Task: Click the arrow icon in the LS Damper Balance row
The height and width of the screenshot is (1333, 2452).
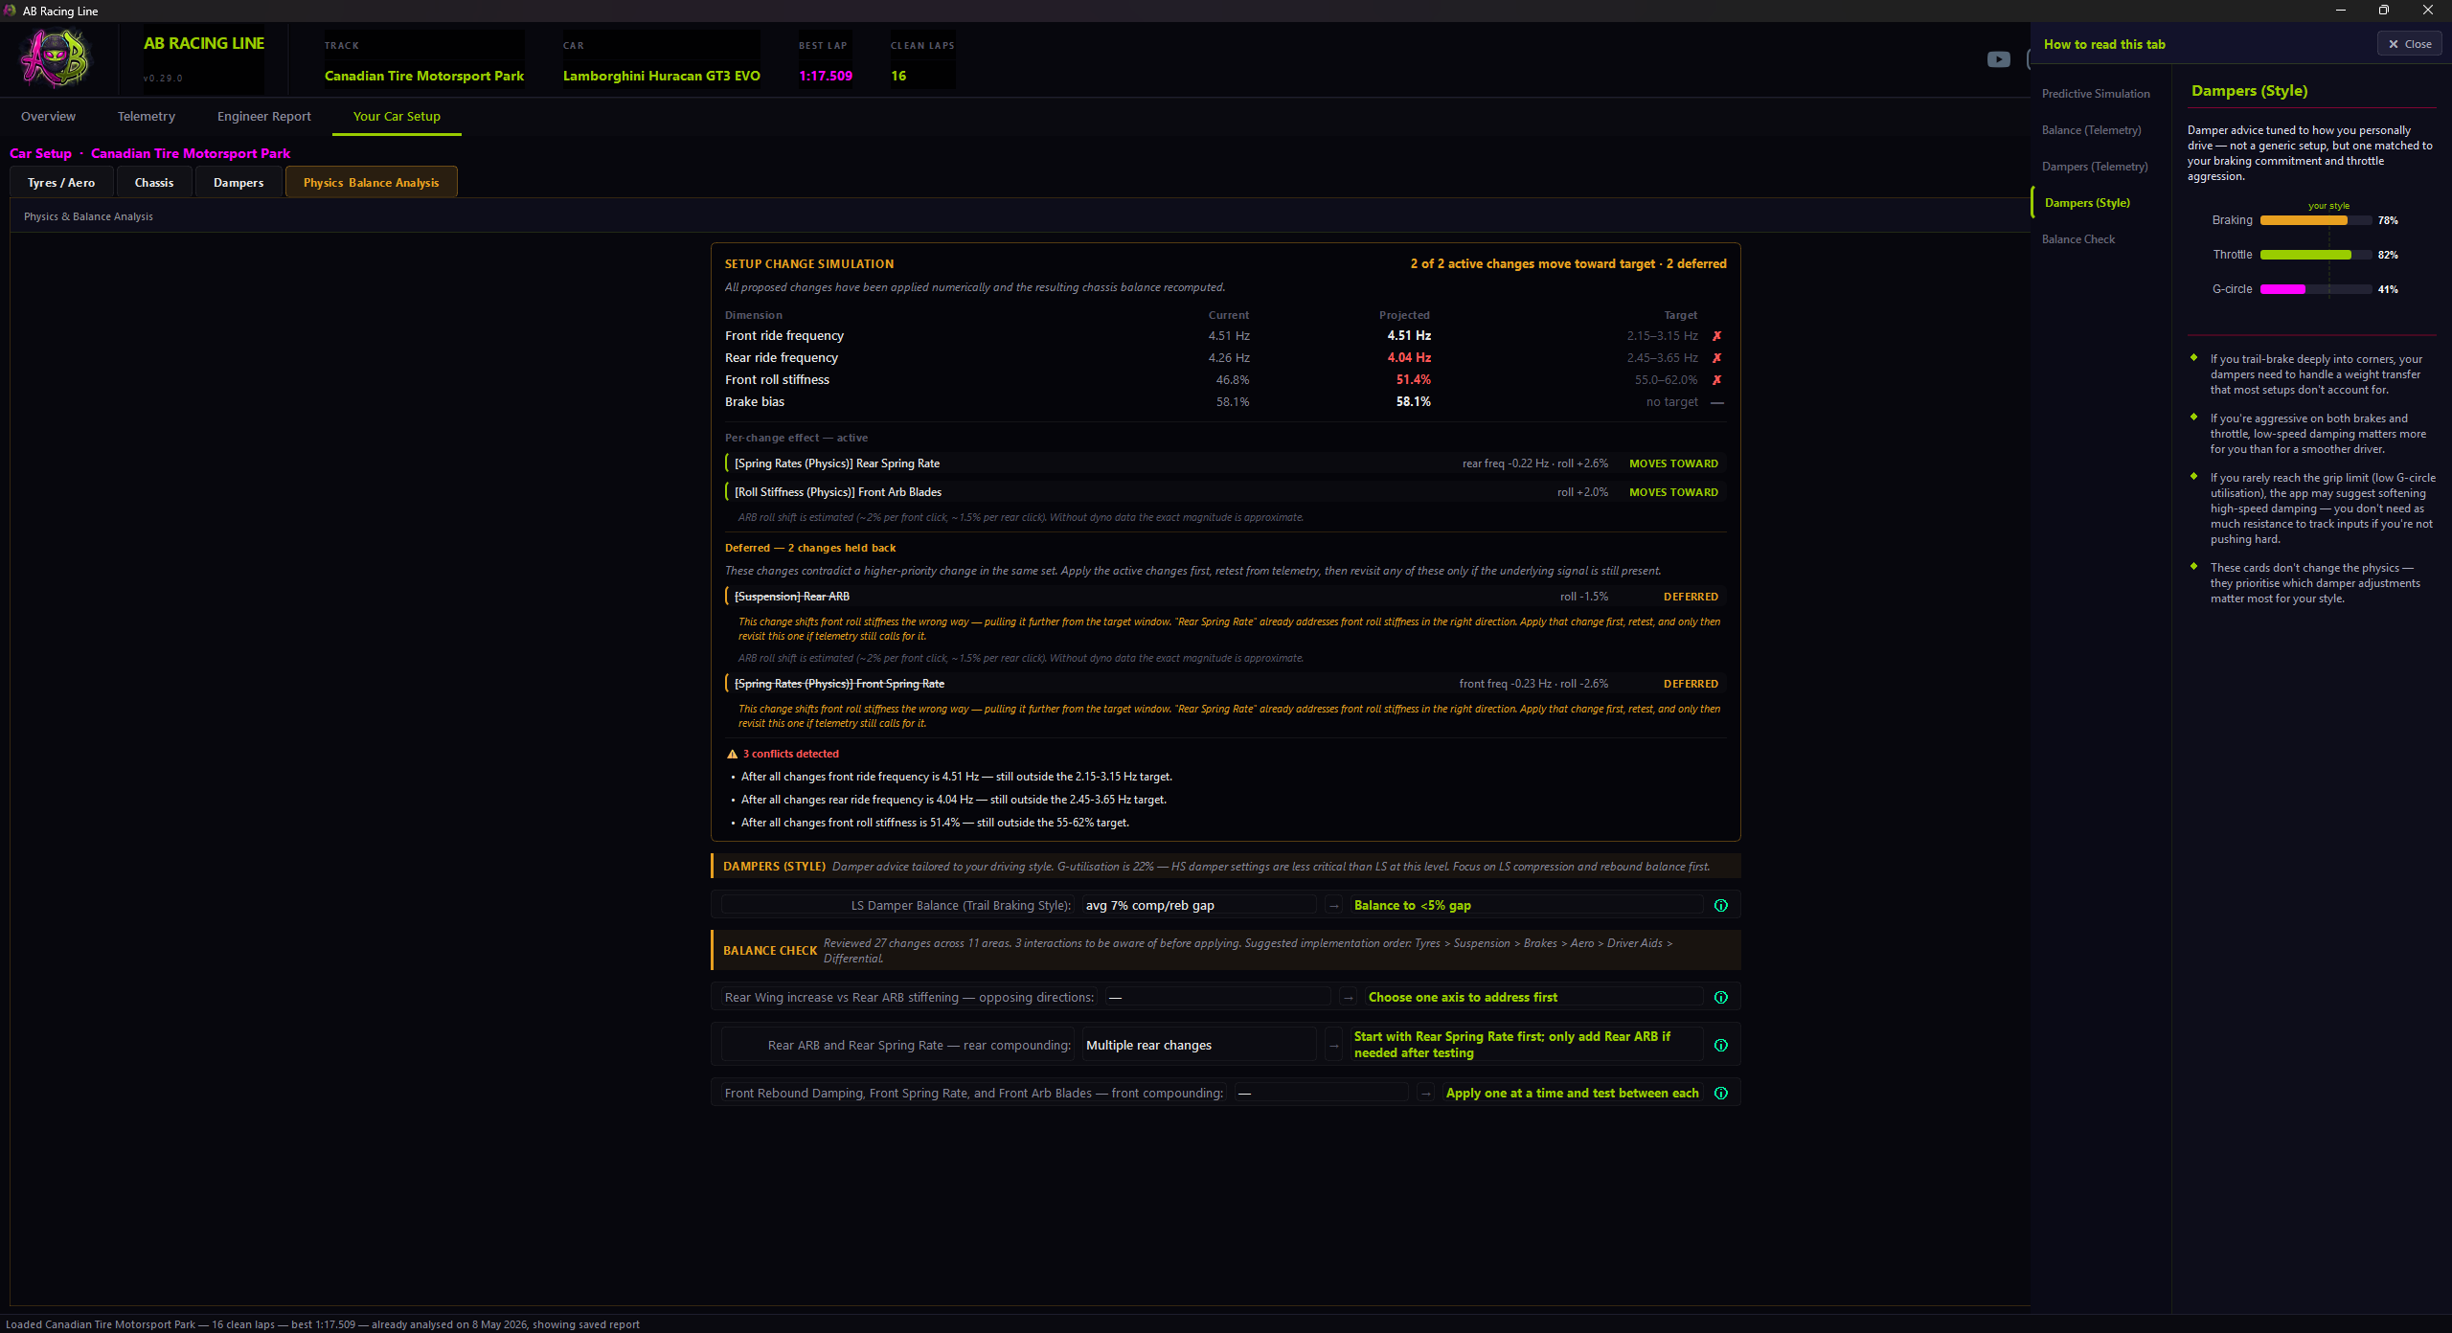Action: click(1333, 905)
